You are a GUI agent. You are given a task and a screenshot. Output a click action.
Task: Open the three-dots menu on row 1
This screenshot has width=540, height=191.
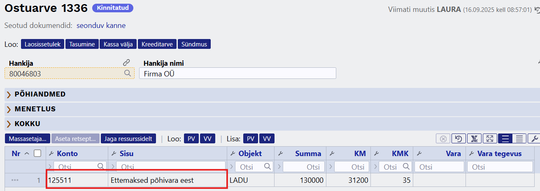15,180
